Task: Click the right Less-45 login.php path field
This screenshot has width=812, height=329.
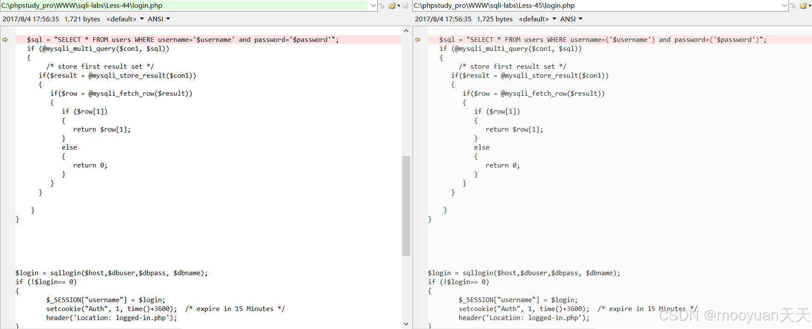Action: [x=597, y=6]
